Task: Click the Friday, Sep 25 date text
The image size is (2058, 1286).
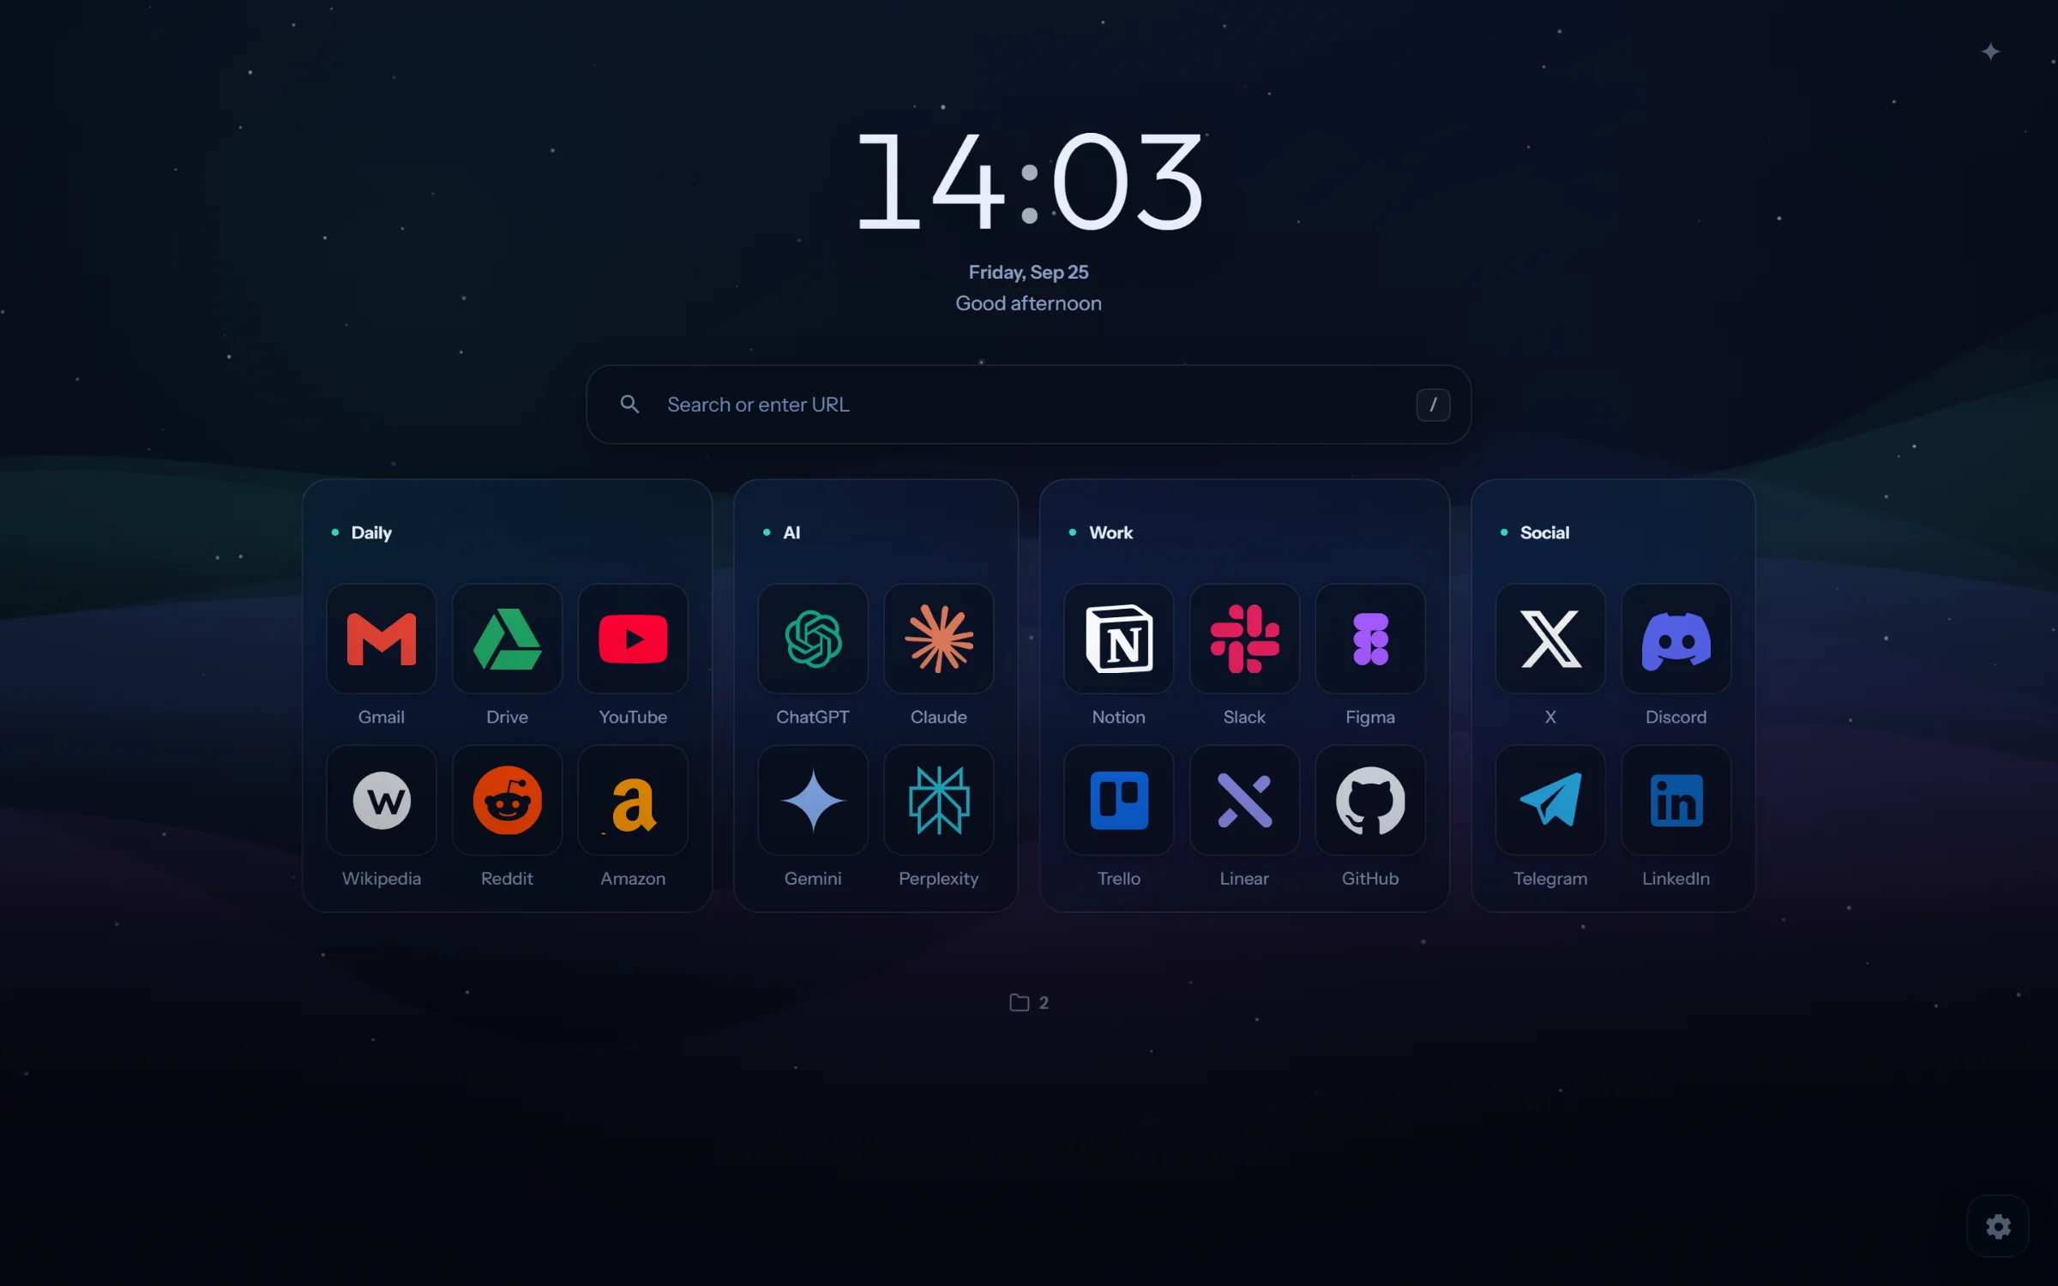Action: click(x=1028, y=272)
